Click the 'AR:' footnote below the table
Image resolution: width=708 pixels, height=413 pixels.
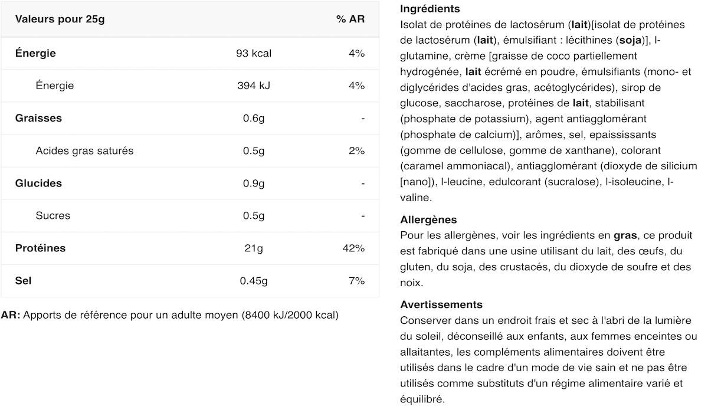(11, 314)
